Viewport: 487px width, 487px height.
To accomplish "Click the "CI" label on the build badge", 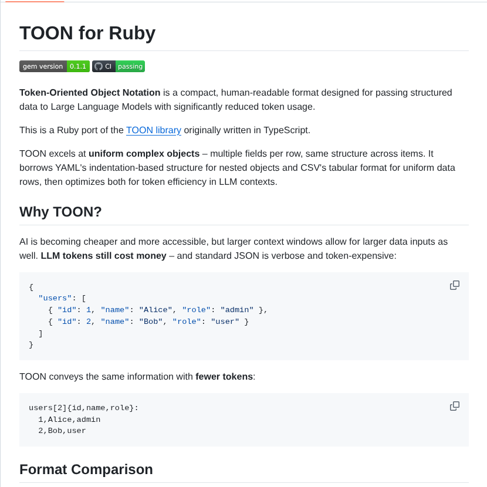I will coord(107,66).
